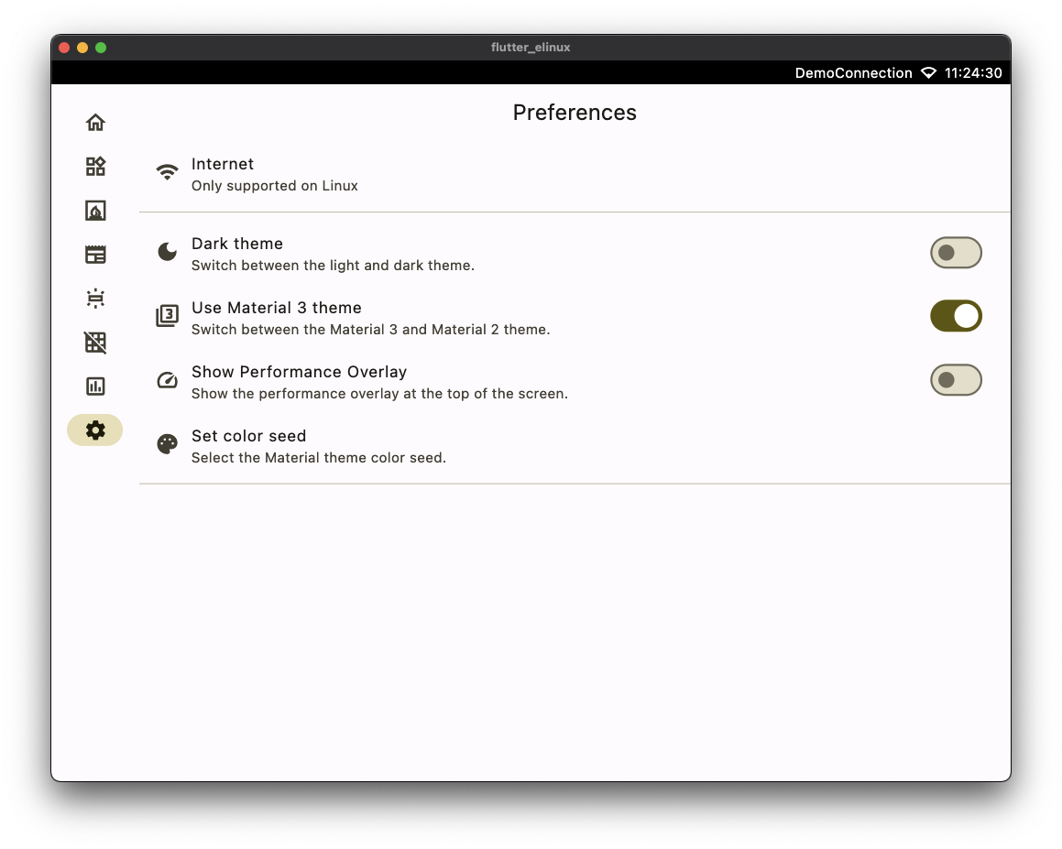Select the Internet list item

[x=575, y=174]
